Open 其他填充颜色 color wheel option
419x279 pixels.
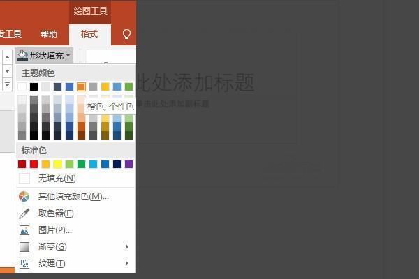(x=24, y=197)
